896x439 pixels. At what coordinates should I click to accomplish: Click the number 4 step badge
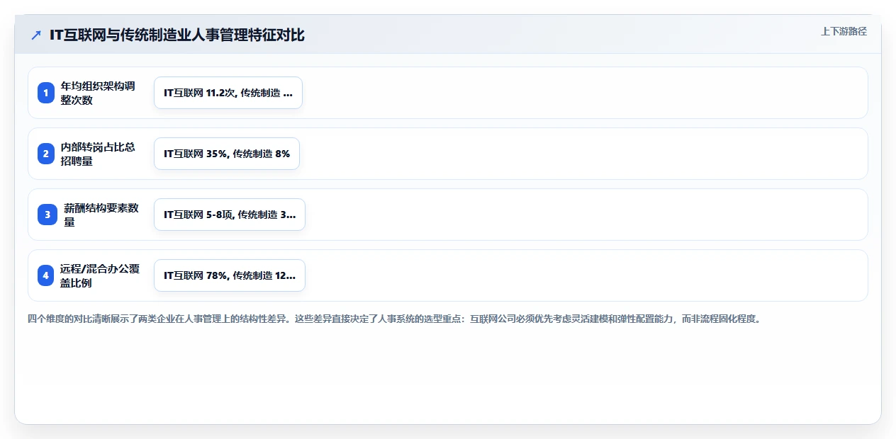tap(46, 275)
